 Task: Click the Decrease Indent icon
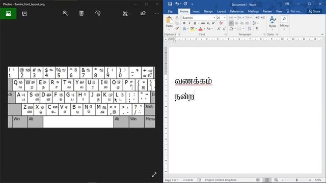tap(257, 18)
